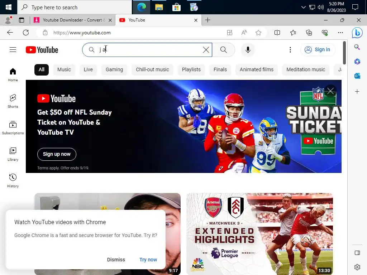
Task: Open YouTube settings three-dot menu
Action: (x=290, y=49)
